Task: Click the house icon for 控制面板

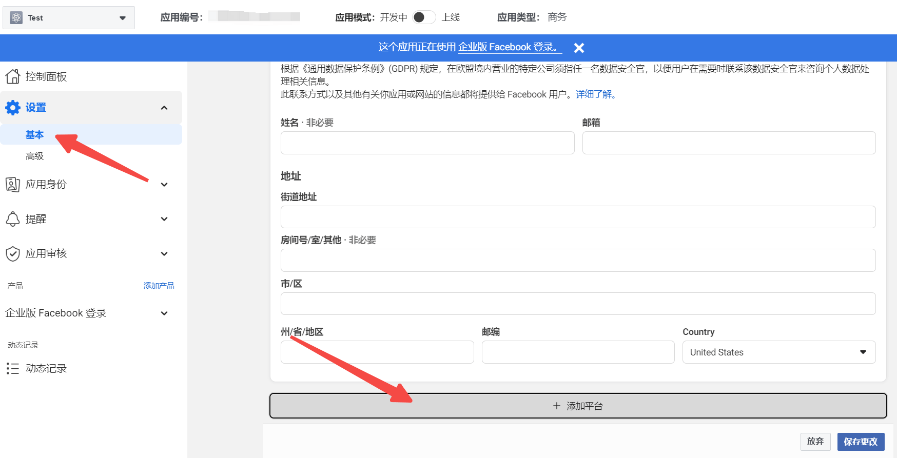Action: click(x=13, y=76)
